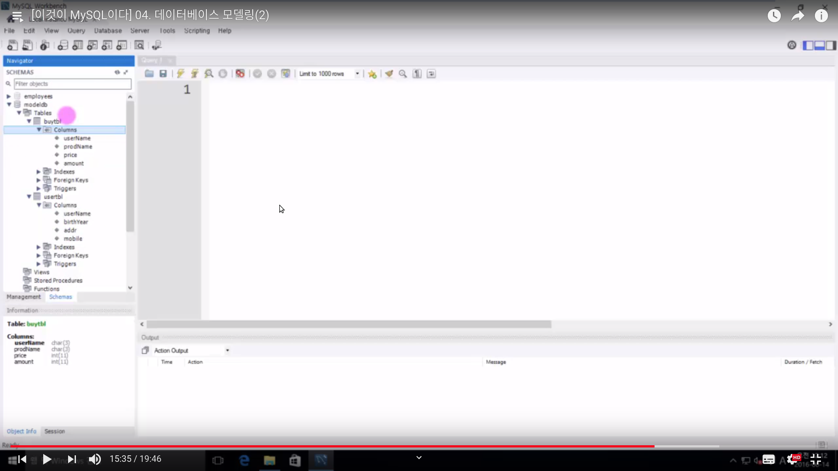Viewport: 838px width, 471px height.
Task: Select the Stored Procedures node
Action: coord(58,280)
